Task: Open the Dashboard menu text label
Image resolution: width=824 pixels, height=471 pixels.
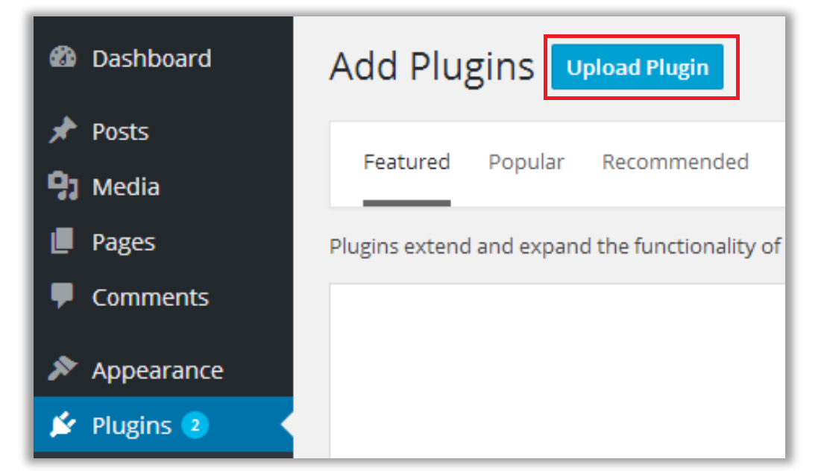Action: point(151,58)
